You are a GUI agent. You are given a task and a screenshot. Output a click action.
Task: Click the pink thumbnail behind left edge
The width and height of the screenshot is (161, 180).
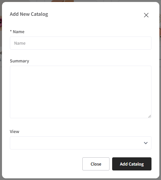pyautogui.click(x=1, y=23)
